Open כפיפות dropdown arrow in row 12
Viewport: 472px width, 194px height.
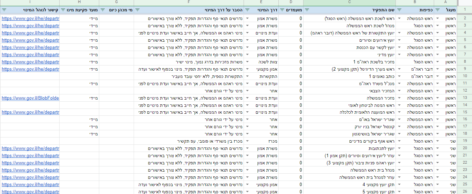[399, 91]
